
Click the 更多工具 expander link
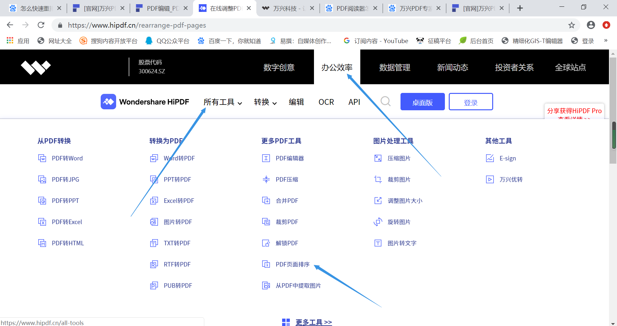314,322
